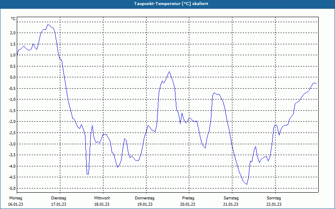The width and height of the screenshot is (335, 209).
Task: Click the 1,0 y-axis value
Action: (13, 55)
